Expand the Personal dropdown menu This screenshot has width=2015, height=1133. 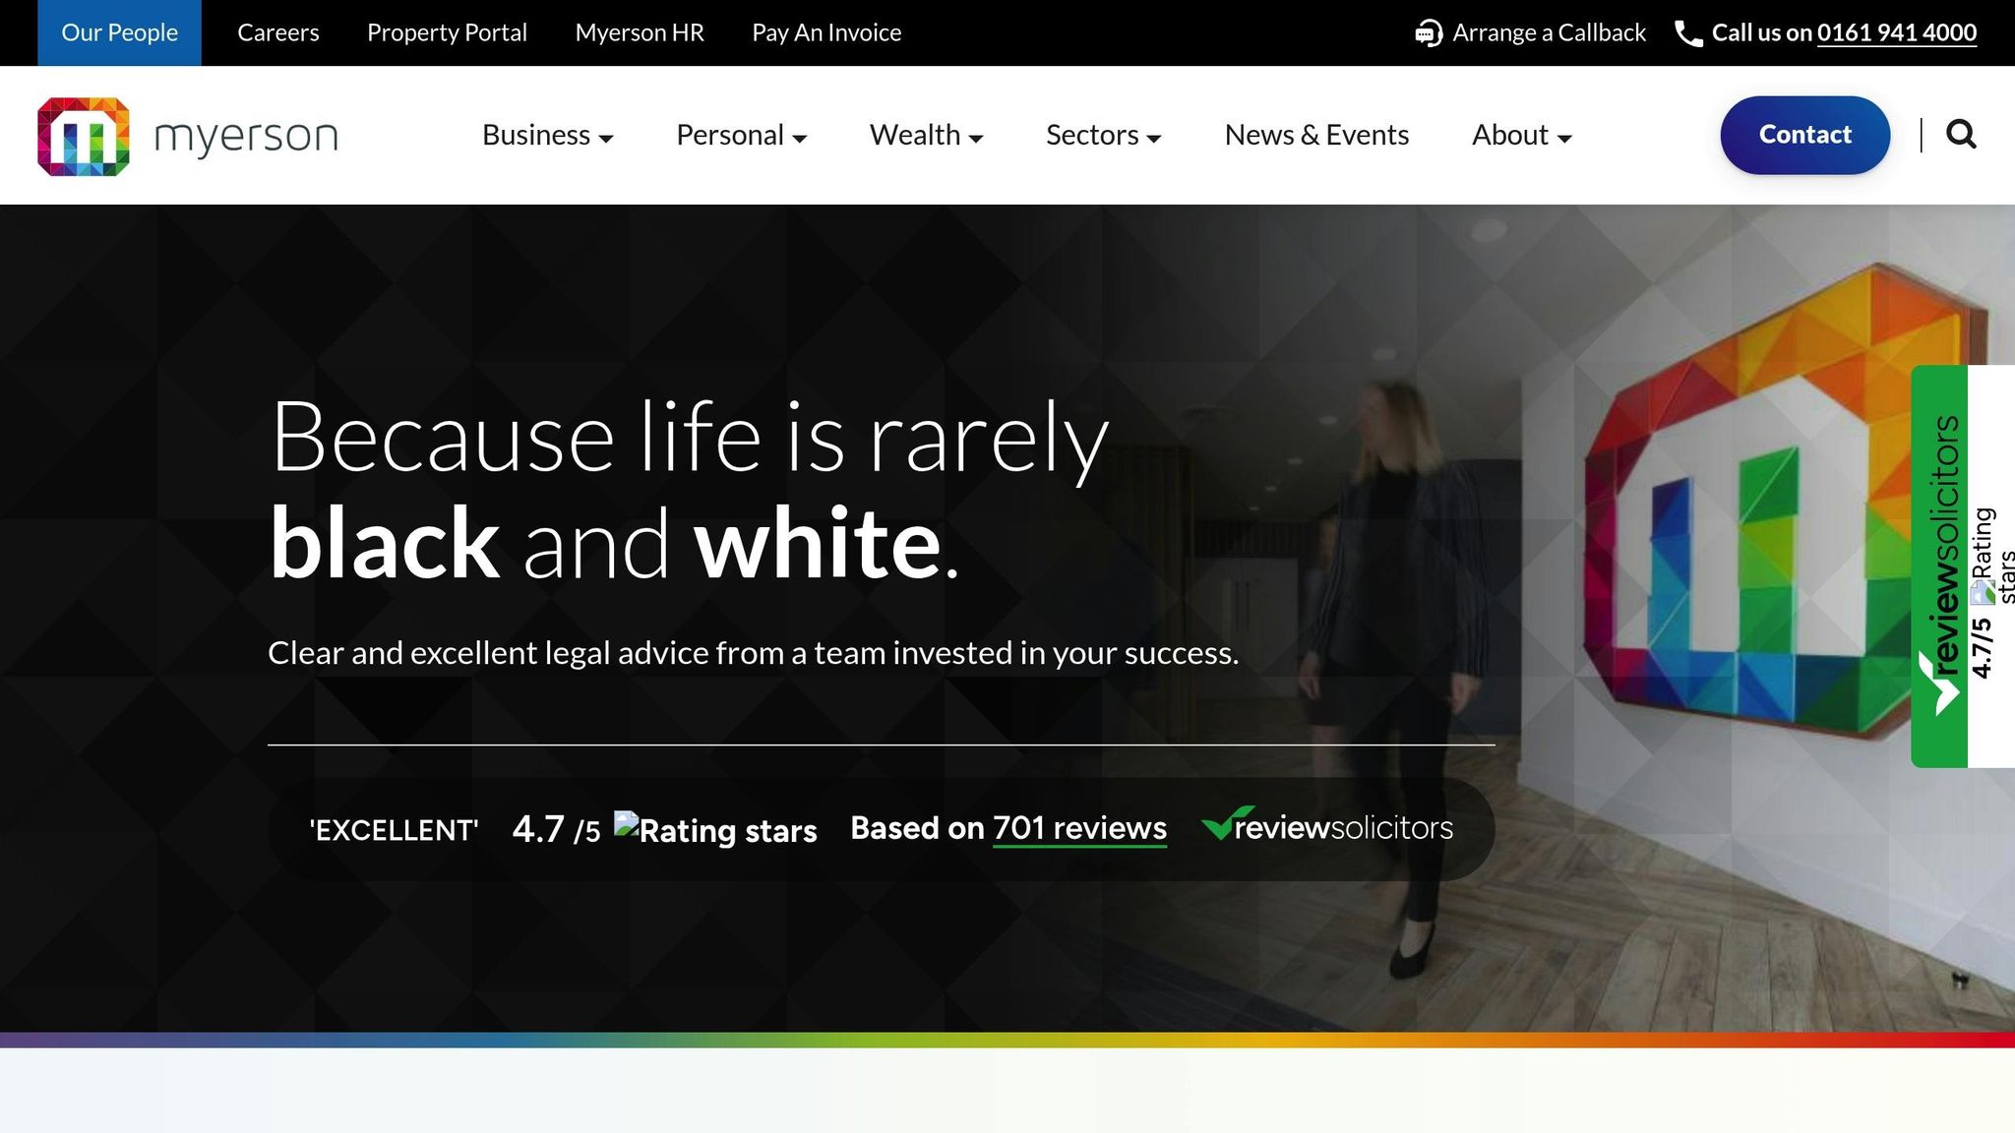(741, 135)
